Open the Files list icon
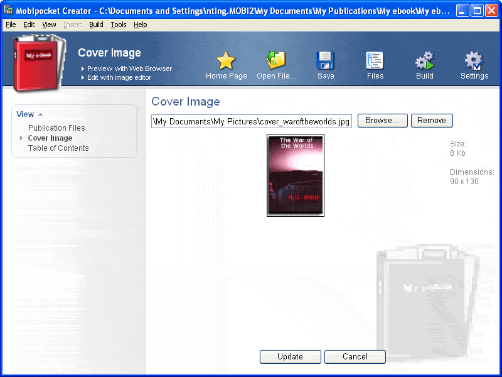502x377 pixels. (x=375, y=60)
